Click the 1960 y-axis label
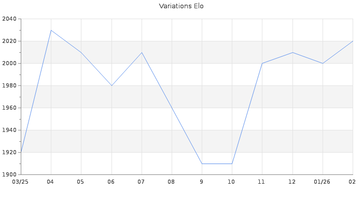Image resolution: width=363 pixels, height=207 pixels. (x=9, y=108)
